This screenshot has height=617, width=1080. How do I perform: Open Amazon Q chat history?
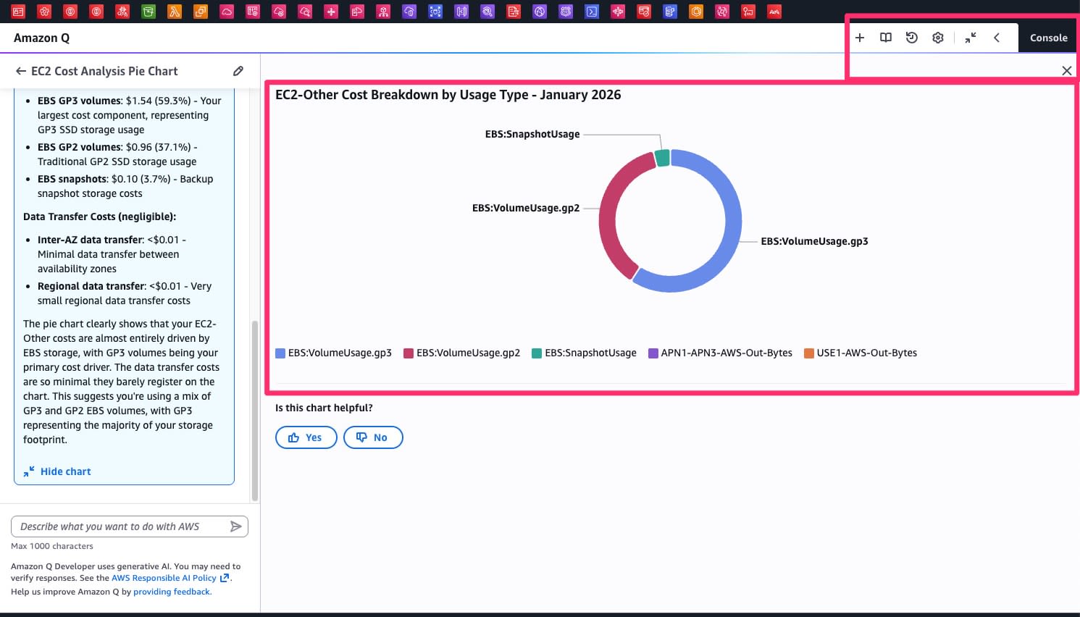coord(912,38)
